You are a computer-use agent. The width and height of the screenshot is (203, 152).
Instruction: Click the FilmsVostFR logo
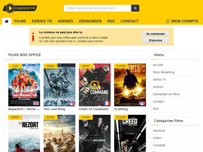20,8
